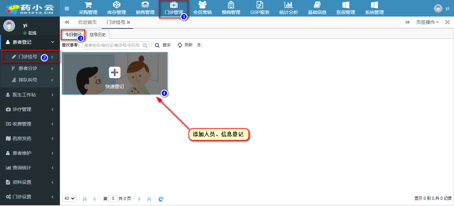Go to next page of results
Image resolution: width=454 pixels, height=206 pixels.
tap(140, 199)
